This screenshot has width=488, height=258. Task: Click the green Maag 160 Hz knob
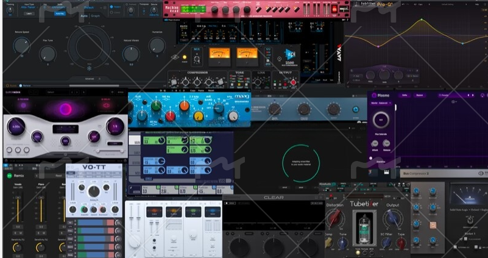pos(156,106)
